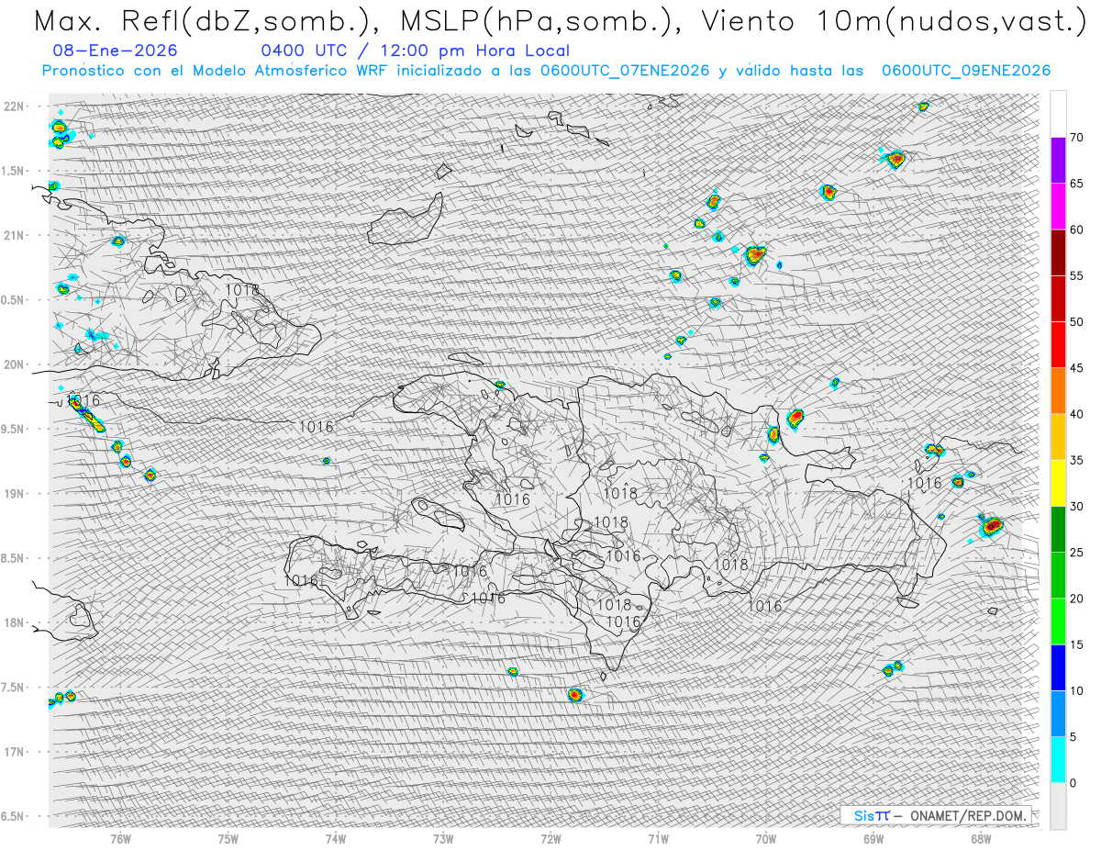
Task: Click the '17N' latitude axis label
Action: tap(14, 752)
